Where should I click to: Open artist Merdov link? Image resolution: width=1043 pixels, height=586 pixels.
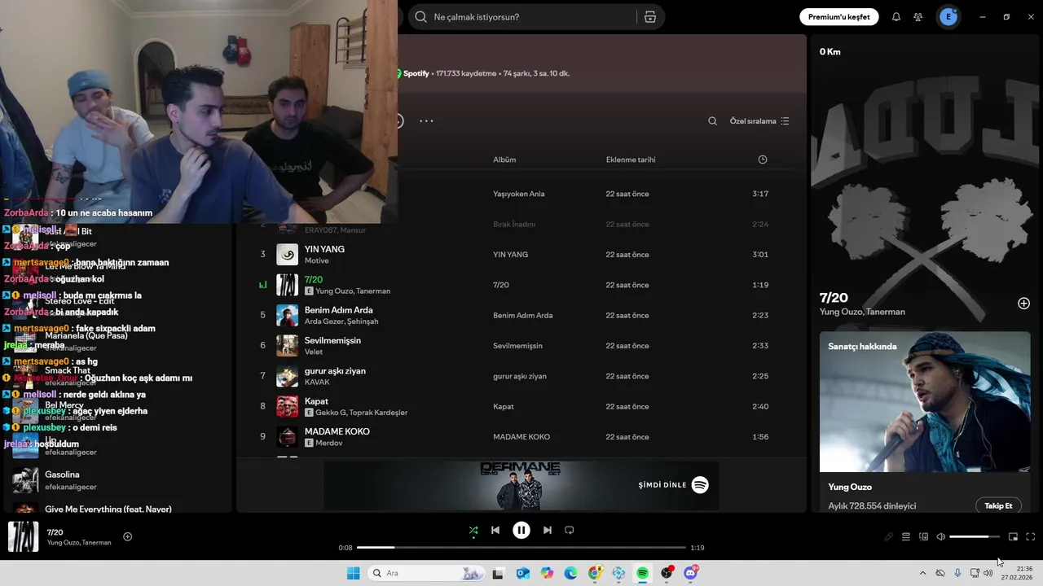point(328,443)
